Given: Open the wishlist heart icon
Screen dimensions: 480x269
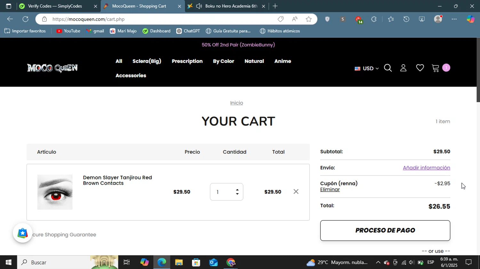Looking at the screenshot, I should [420, 68].
